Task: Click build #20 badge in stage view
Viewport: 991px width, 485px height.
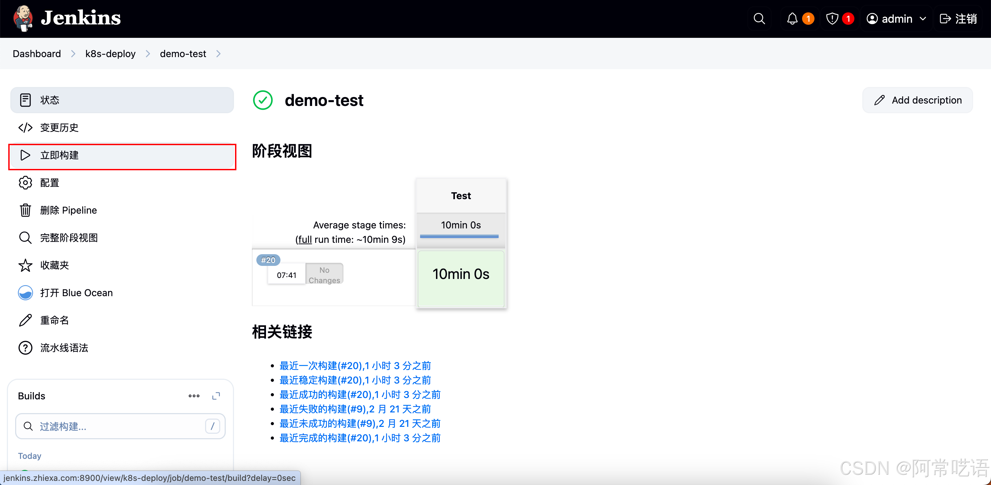Action: coord(268,260)
